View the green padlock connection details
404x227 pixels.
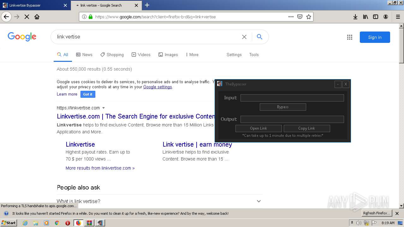[x=91, y=17]
